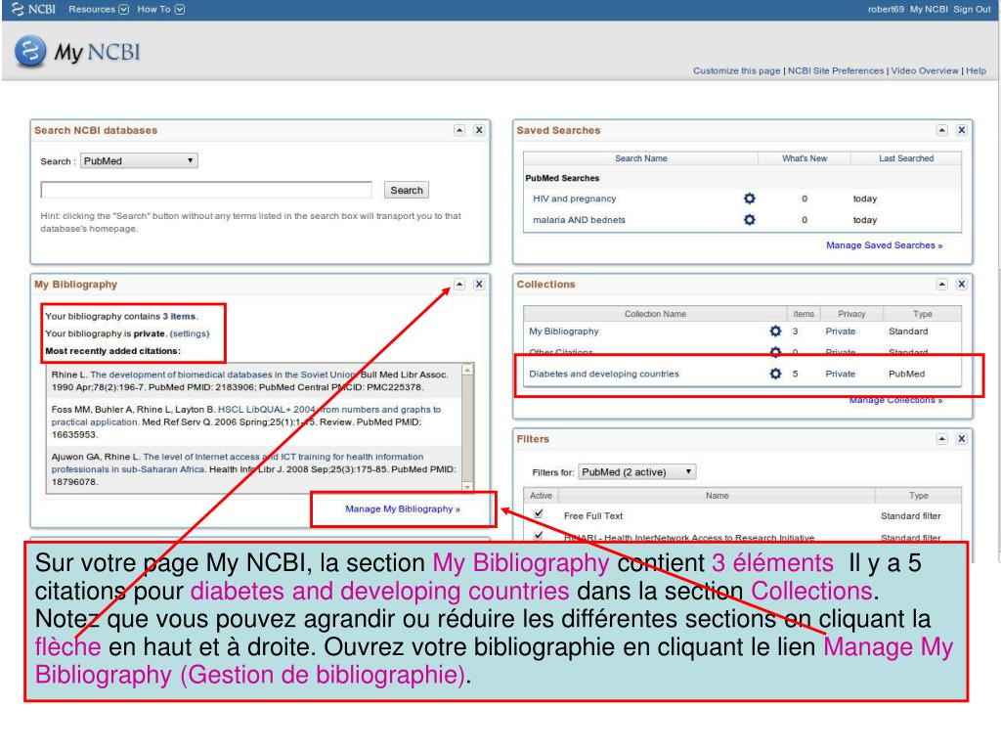Collapse the Search NCBI databases panel
1001x751 pixels.
[459, 130]
